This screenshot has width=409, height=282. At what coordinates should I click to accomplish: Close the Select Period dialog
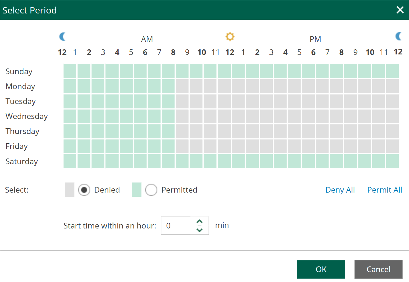400,10
